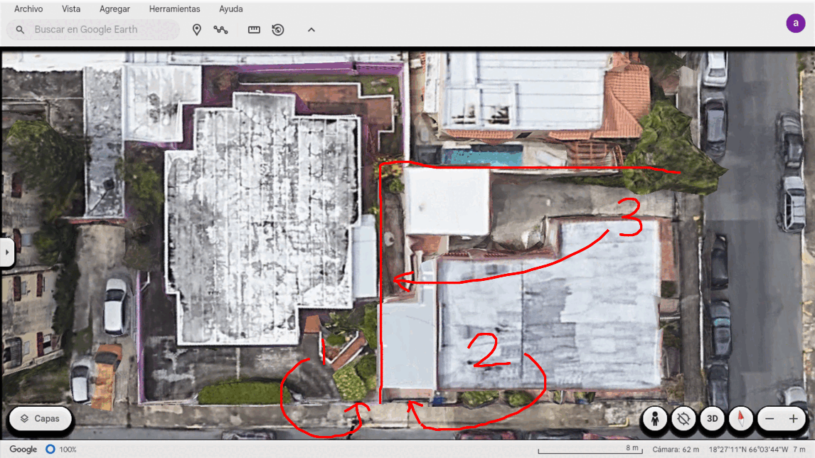Click the add placemark pin icon
Viewport: 815px width, 458px height.
pyautogui.click(x=197, y=30)
